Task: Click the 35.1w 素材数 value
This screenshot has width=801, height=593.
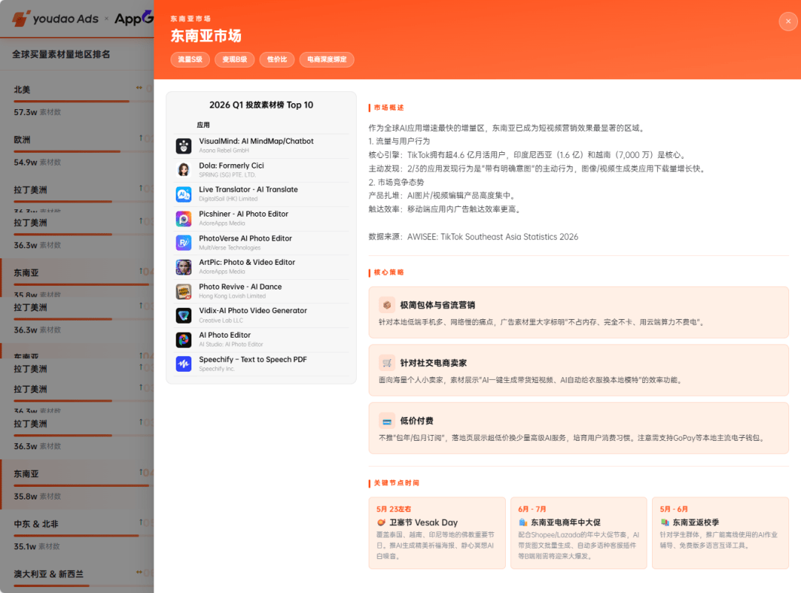Action: [x=37, y=546]
